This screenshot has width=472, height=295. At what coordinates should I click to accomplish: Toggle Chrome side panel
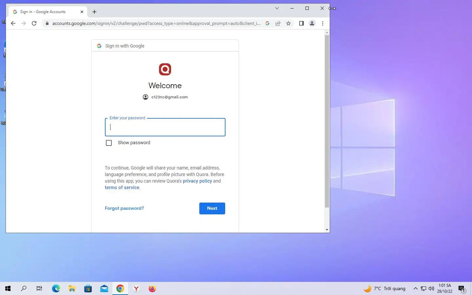302,23
